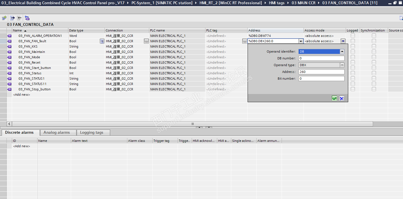Click the 03_FAN_Stop_button tag name

click(x=35, y=89)
